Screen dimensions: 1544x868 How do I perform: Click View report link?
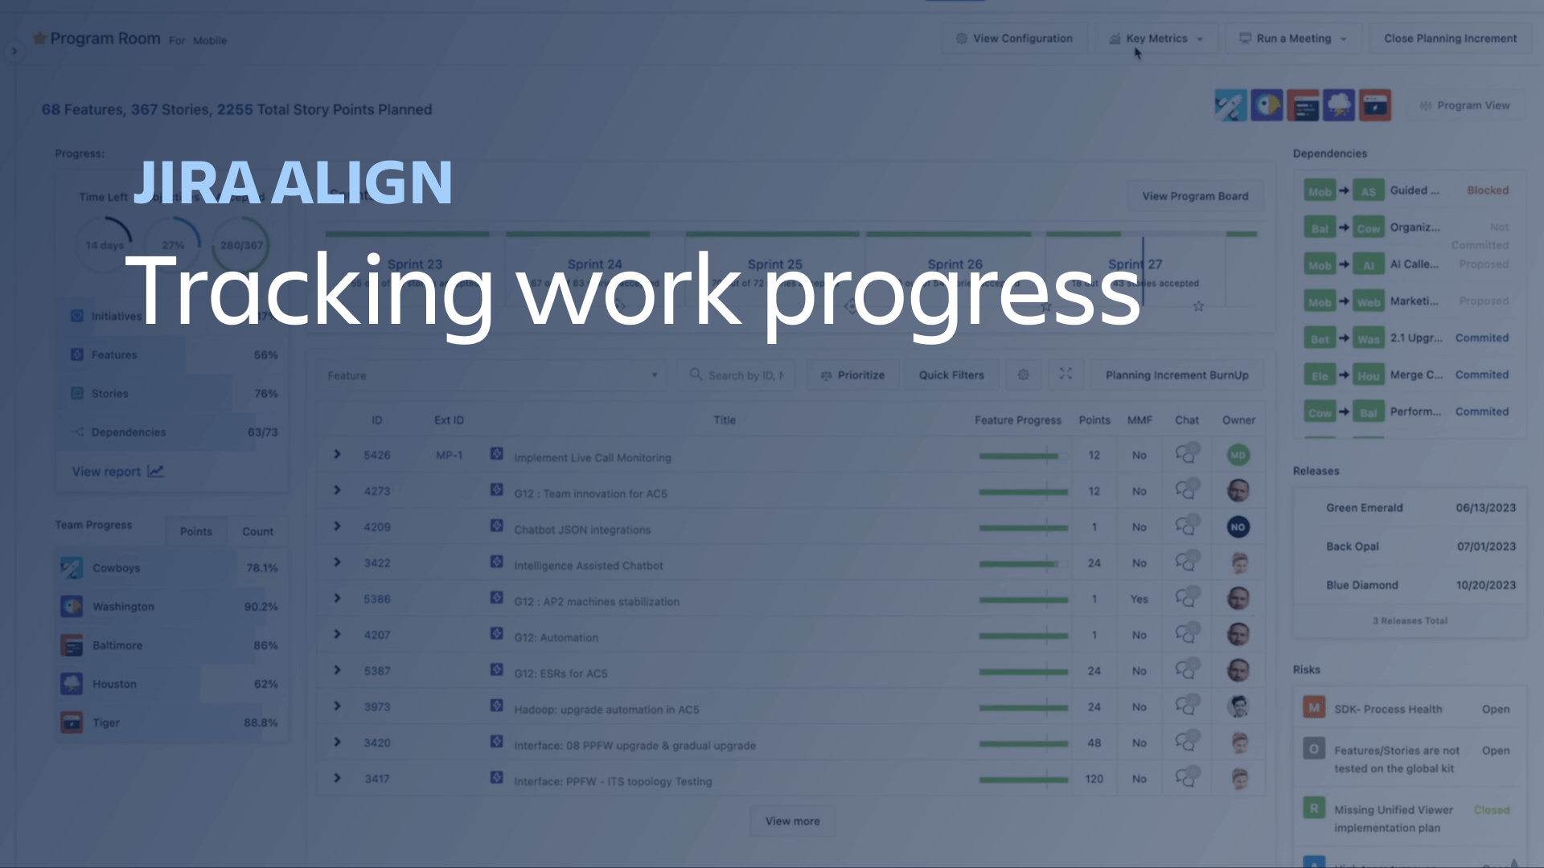point(114,470)
